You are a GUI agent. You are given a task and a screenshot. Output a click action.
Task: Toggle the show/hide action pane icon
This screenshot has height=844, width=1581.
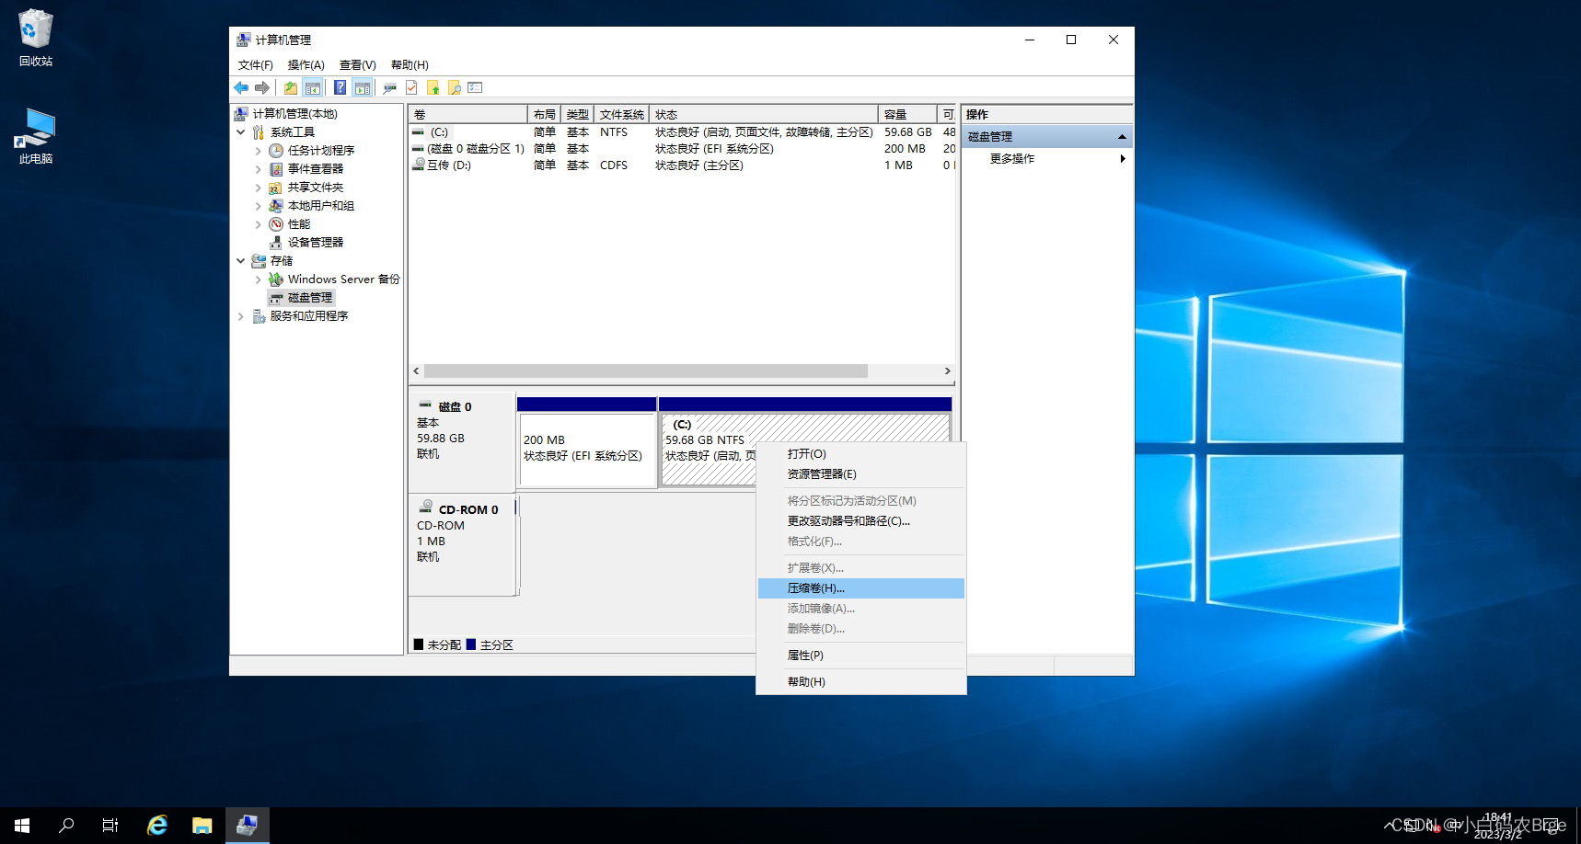pyautogui.click(x=362, y=87)
